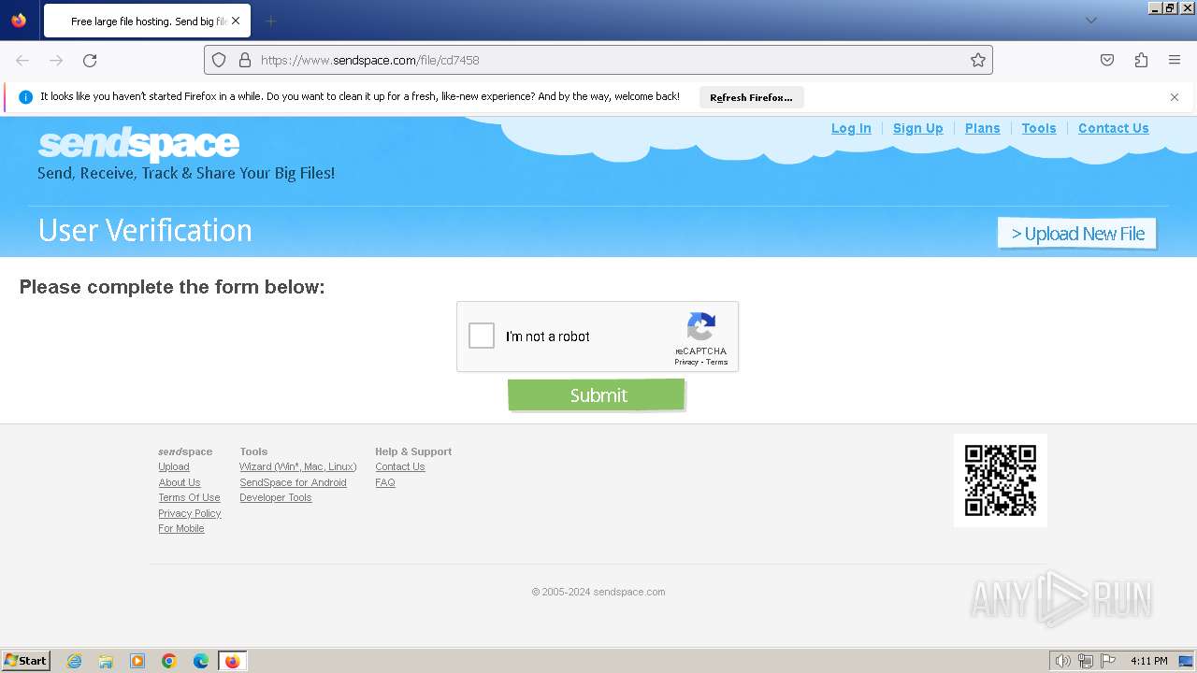Read Terms Of Use footer link
Viewport: 1197px width, 673px height.
(190, 497)
